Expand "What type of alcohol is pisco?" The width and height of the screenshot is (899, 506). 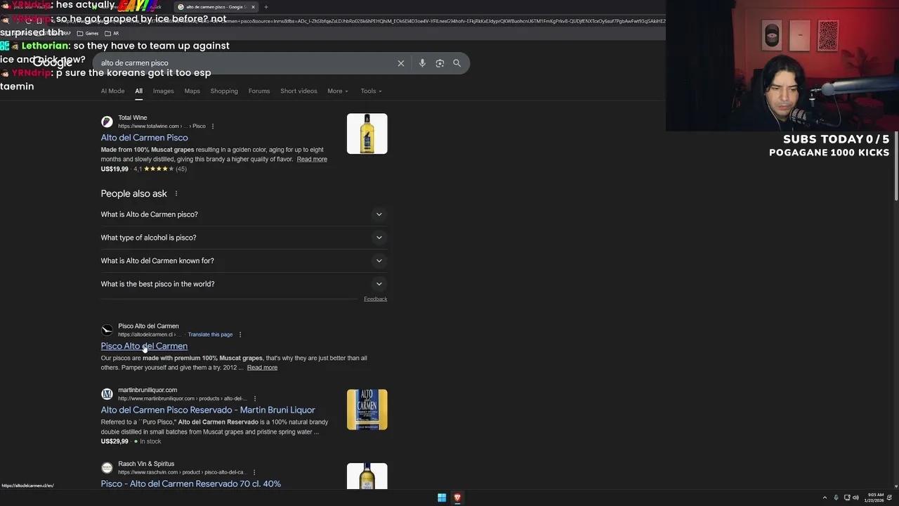pyautogui.click(x=244, y=238)
